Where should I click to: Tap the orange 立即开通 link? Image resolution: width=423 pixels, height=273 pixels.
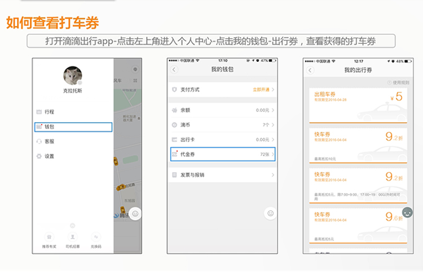pos(261,89)
